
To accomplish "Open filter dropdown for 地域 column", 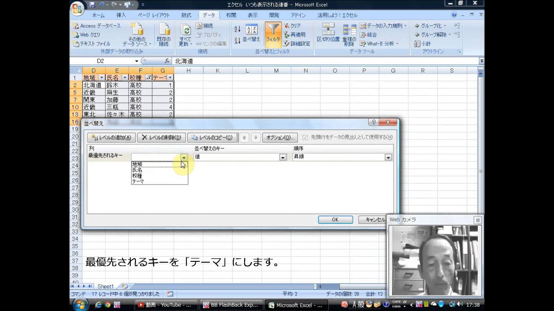I will click(x=102, y=78).
